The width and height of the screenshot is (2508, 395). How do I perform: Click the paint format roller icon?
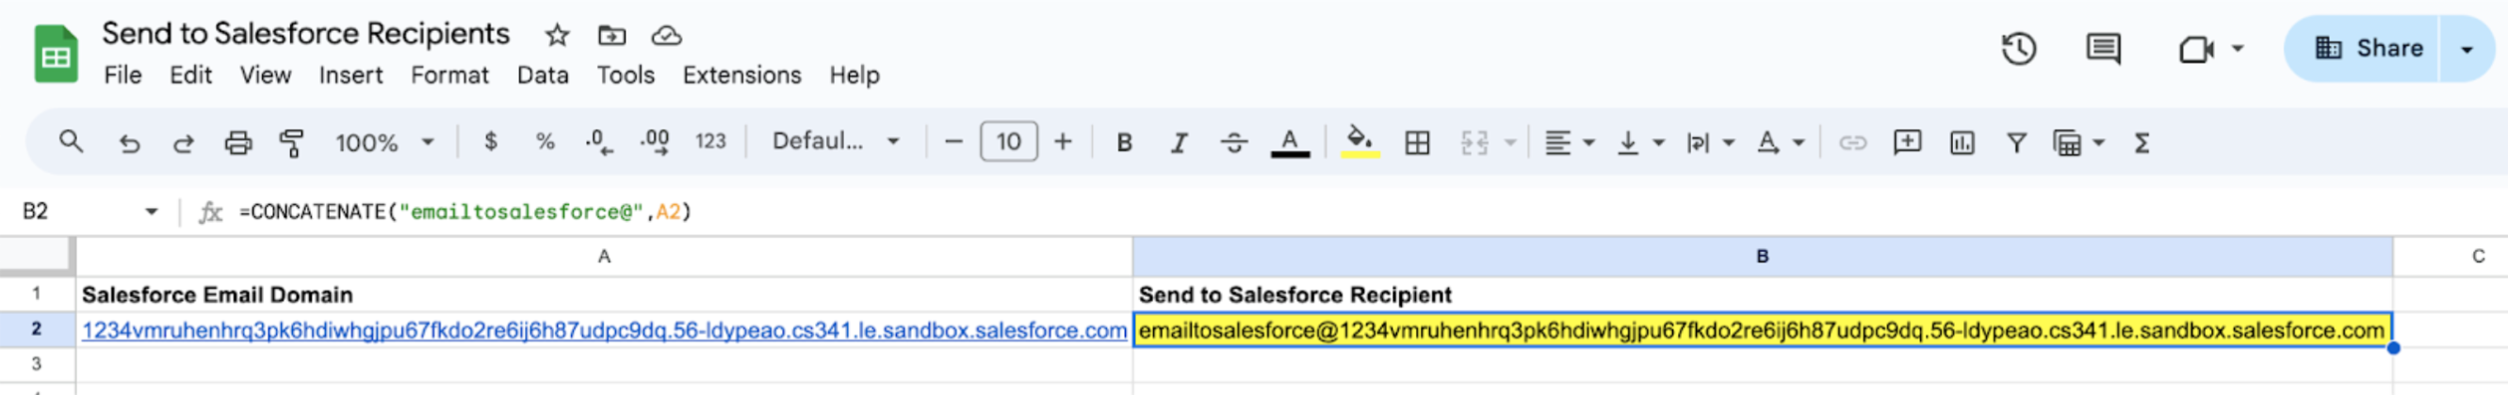click(x=291, y=143)
